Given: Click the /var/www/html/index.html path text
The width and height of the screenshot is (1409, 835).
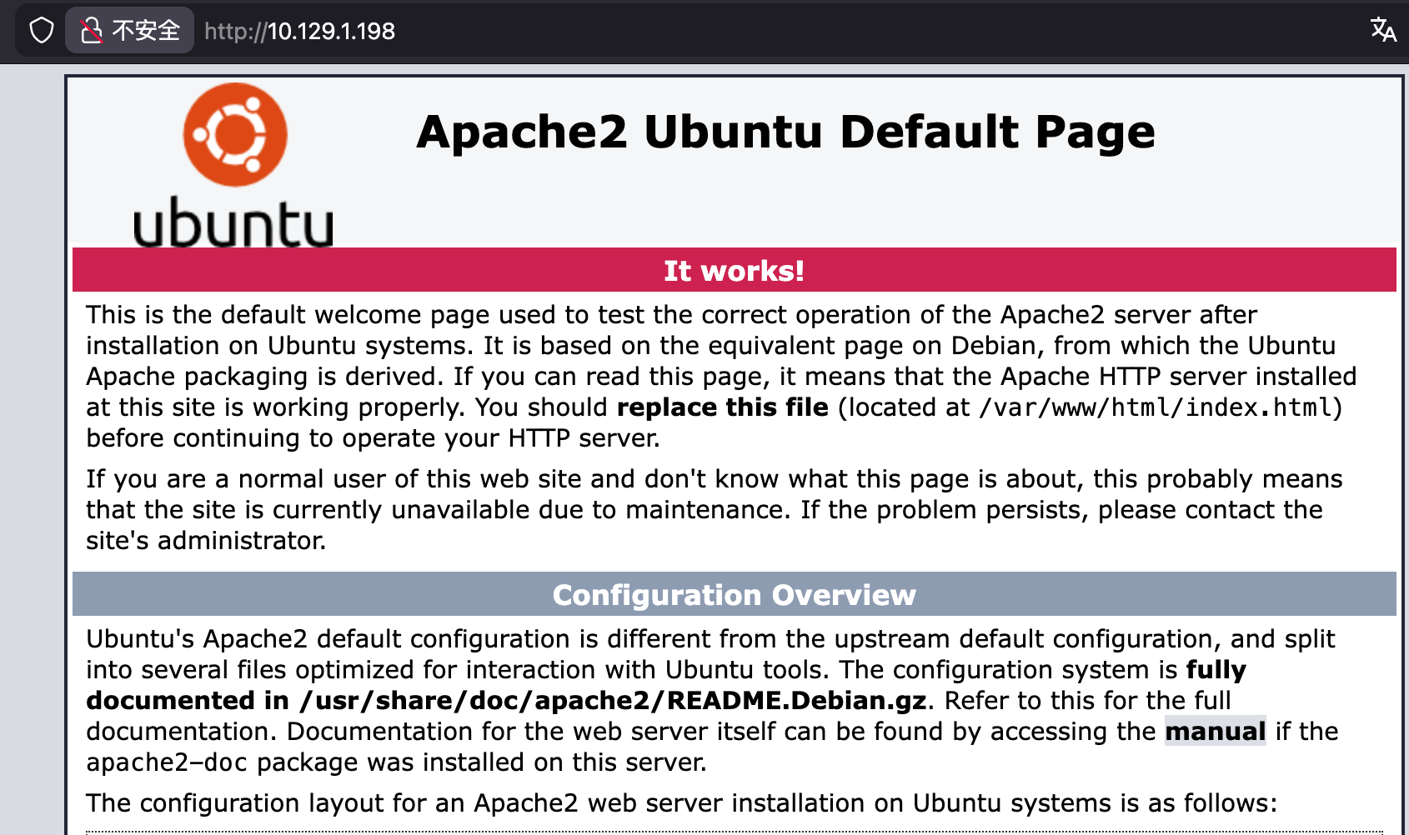Looking at the screenshot, I should click(1156, 407).
